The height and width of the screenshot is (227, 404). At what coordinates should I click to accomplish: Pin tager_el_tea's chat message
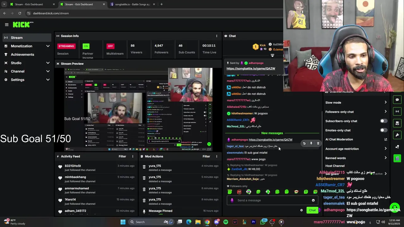tap(311, 143)
